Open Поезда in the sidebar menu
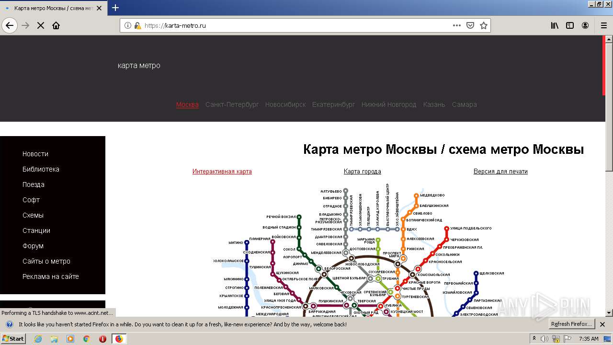 (34, 184)
